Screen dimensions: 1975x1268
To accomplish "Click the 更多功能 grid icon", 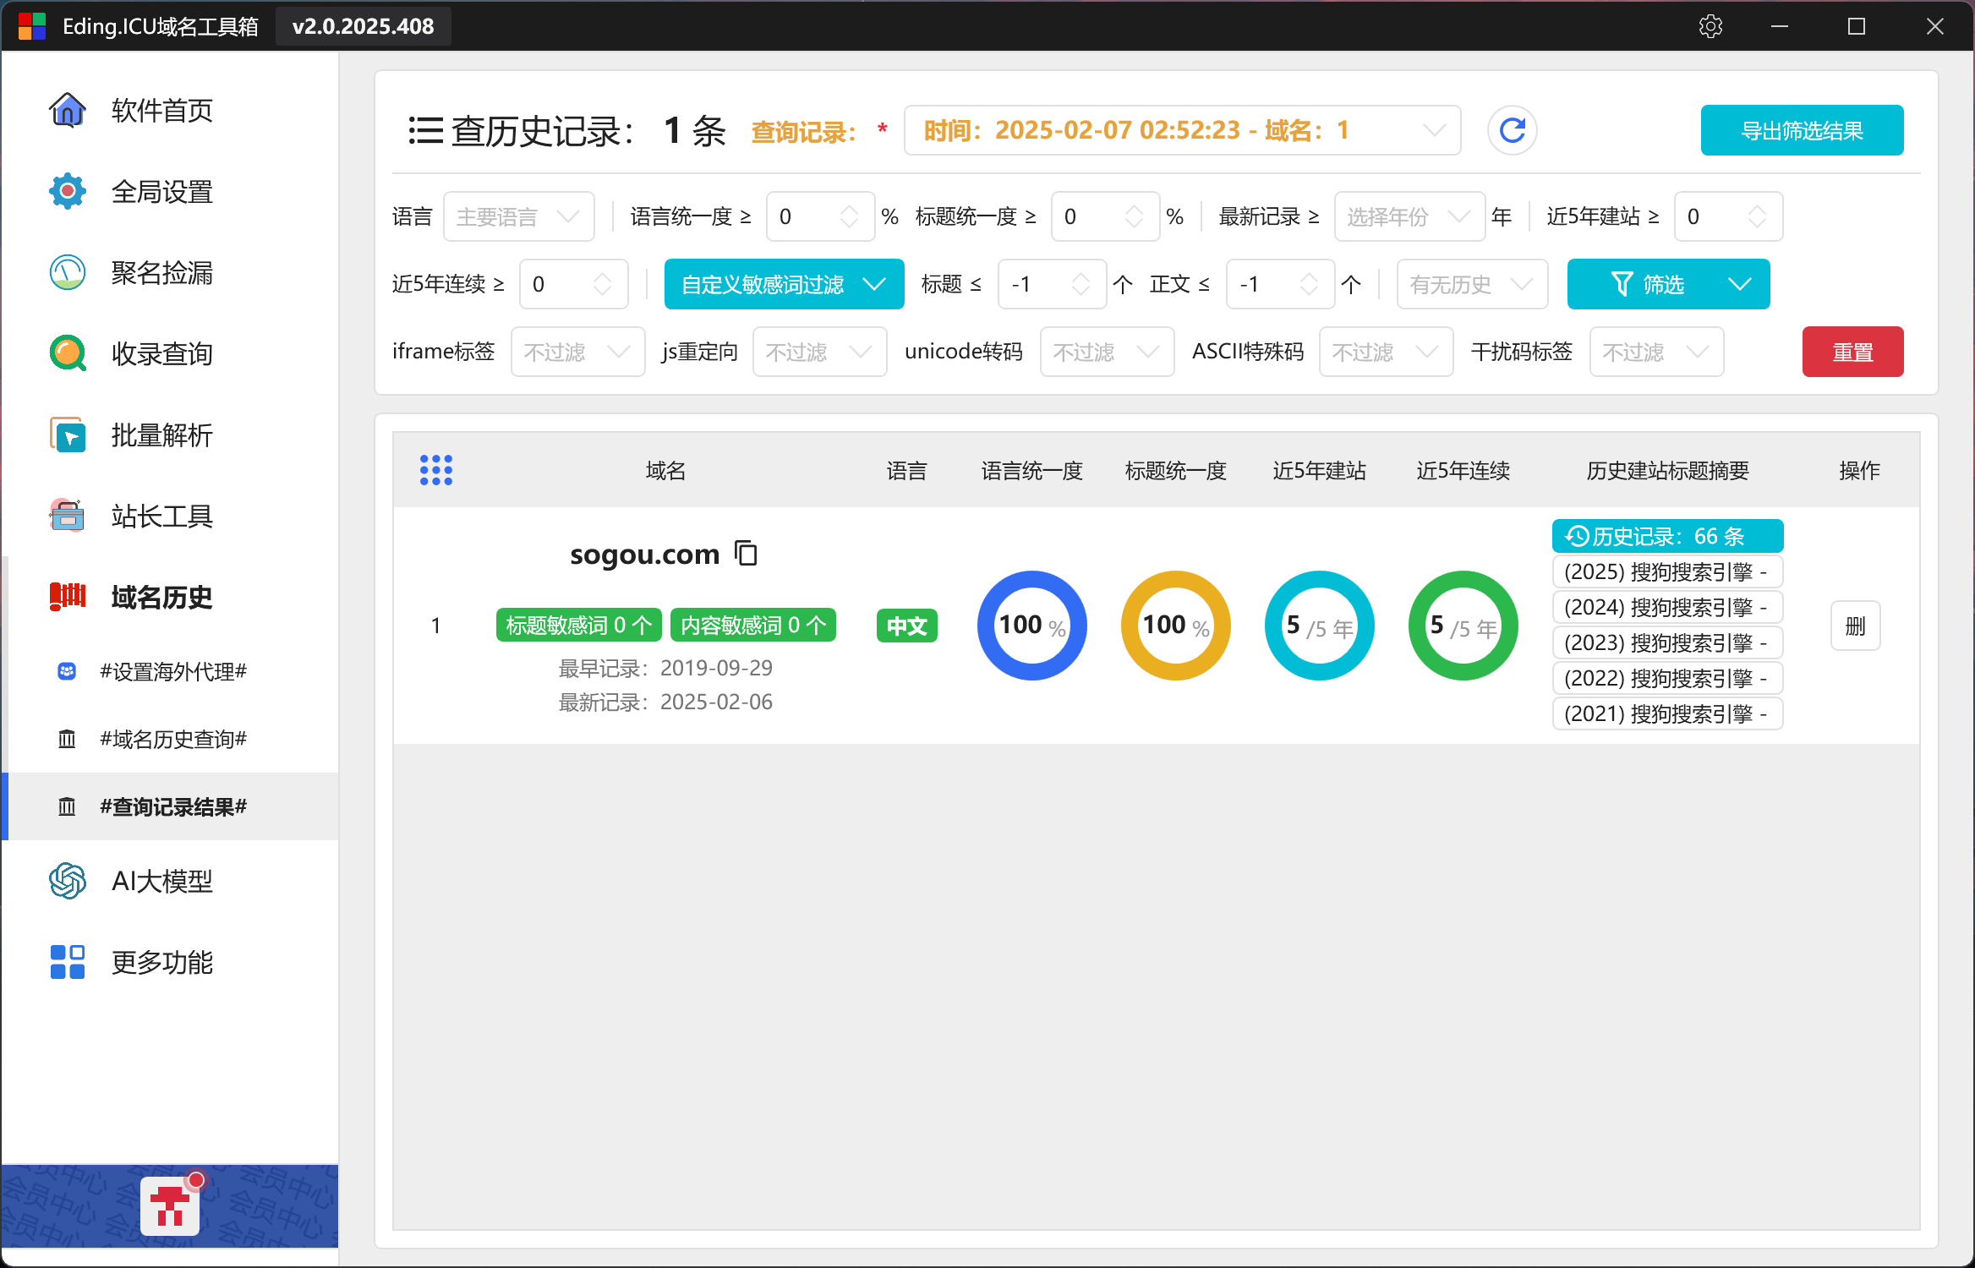I will pos(68,962).
